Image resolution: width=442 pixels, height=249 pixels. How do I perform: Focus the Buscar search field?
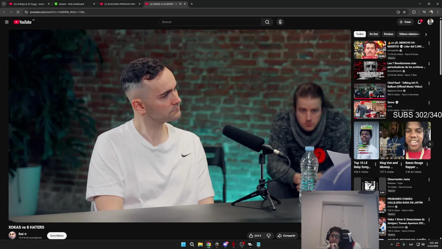pyautogui.click(x=211, y=22)
